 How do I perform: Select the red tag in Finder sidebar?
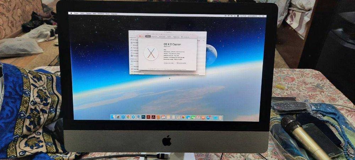click(135, 69)
